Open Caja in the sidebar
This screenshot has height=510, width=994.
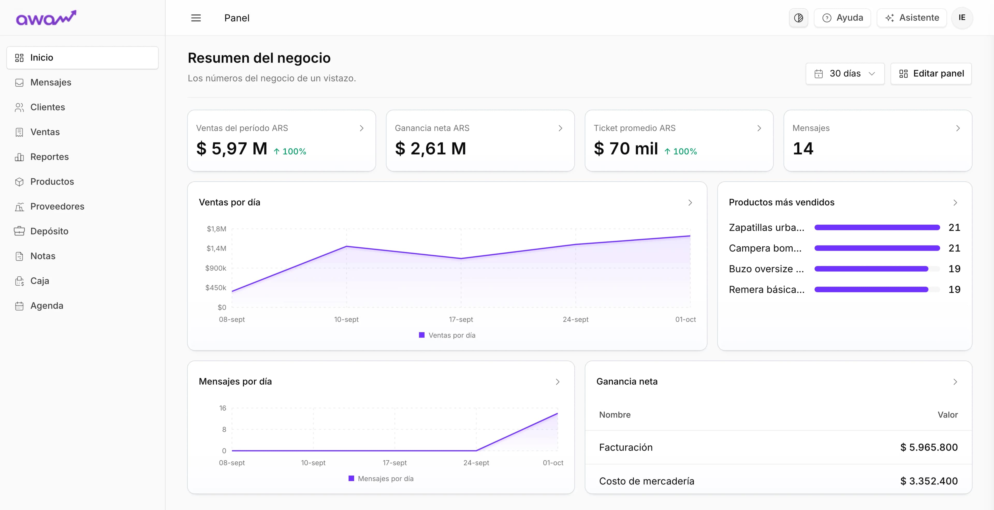[83, 281]
